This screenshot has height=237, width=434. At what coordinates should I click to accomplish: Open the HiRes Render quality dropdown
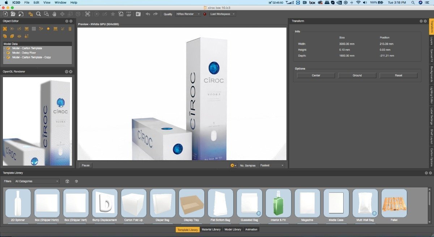click(x=187, y=14)
